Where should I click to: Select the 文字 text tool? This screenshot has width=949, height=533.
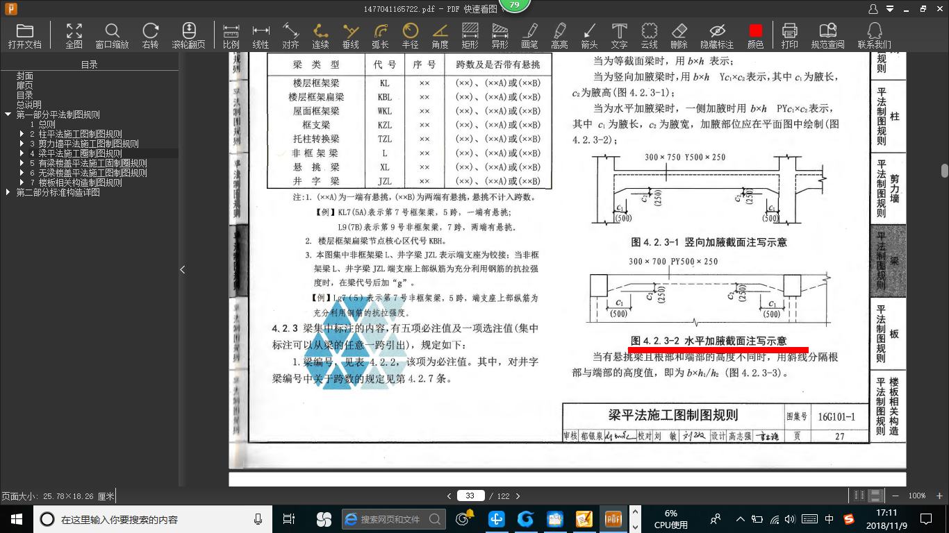pyautogui.click(x=620, y=35)
